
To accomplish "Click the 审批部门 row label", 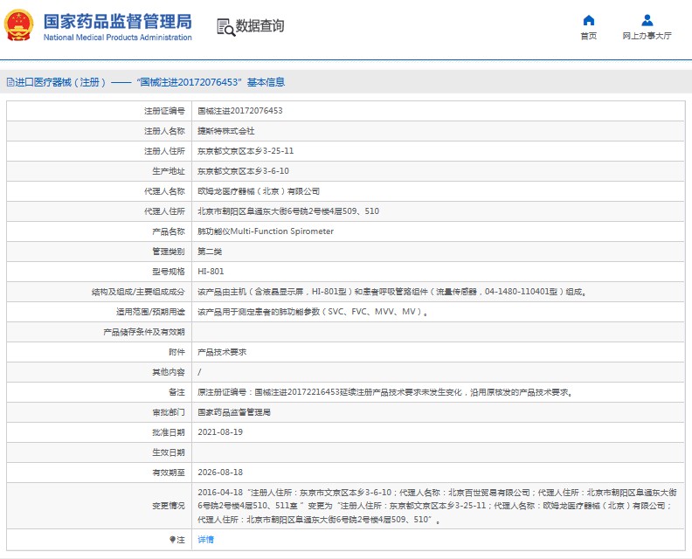I will click(169, 412).
